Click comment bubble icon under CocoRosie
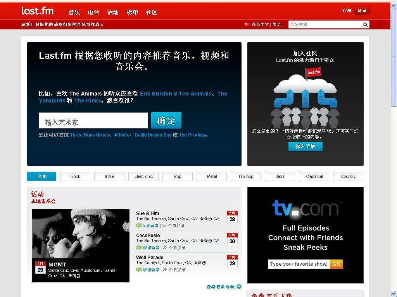This screenshot has width=397, height=297. click(x=139, y=247)
